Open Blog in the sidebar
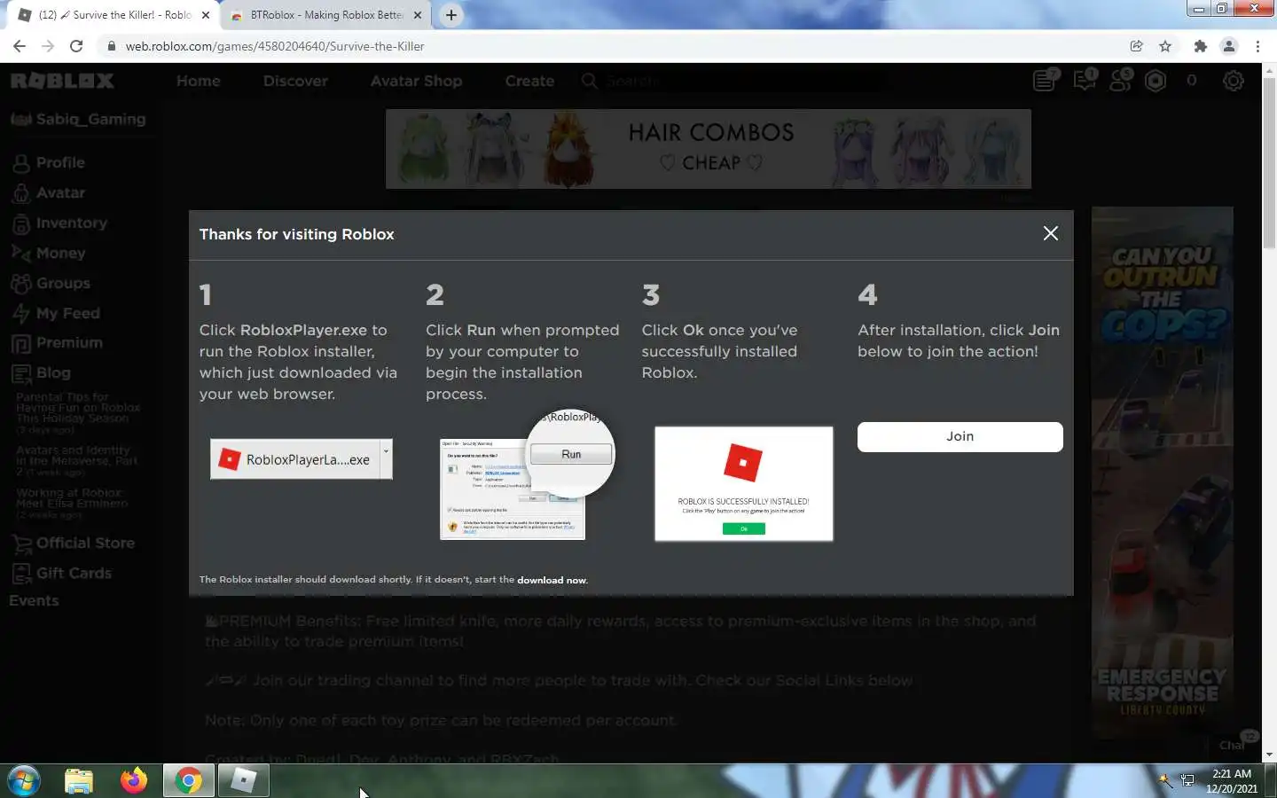 point(42,372)
